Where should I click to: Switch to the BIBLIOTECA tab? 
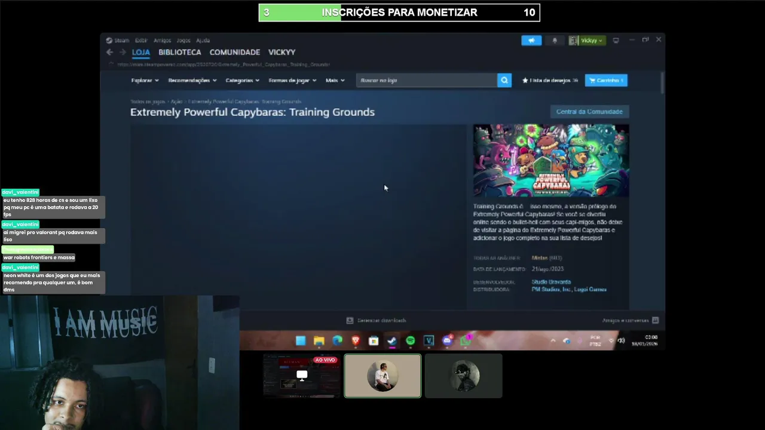(180, 52)
